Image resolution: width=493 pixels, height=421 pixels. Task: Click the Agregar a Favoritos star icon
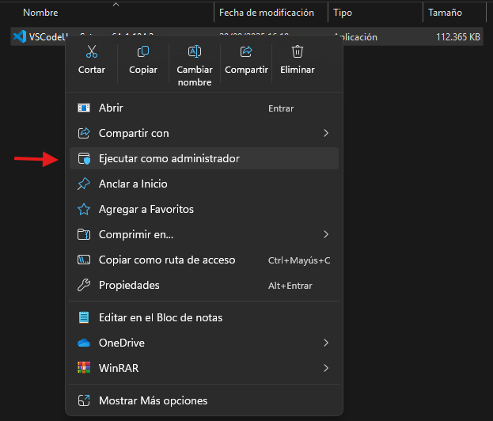[x=84, y=209]
